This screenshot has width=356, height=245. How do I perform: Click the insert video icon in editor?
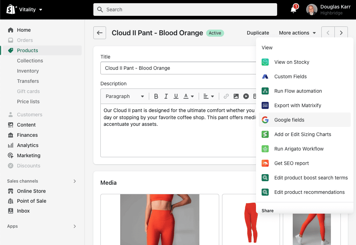(246, 96)
